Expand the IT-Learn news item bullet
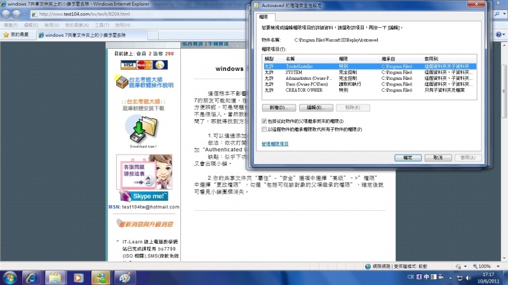The height and width of the screenshot is (285, 508). (x=117, y=241)
